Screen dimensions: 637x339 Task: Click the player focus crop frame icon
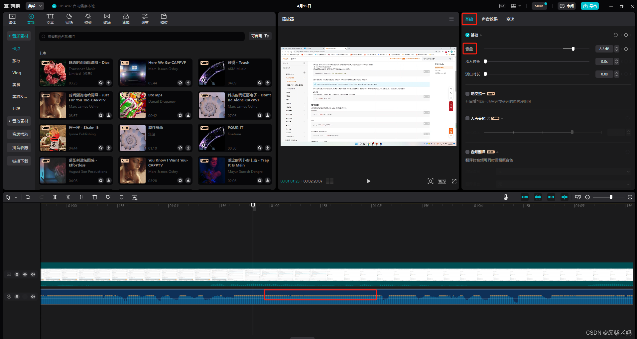tap(431, 181)
